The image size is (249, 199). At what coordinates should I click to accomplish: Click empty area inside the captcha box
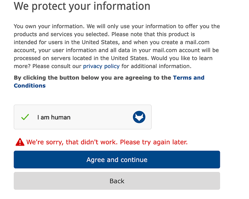(x=102, y=117)
